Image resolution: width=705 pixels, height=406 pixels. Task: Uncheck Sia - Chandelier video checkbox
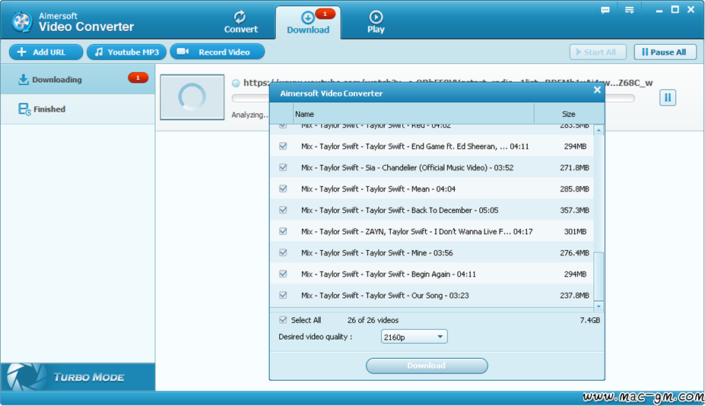tap(283, 167)
